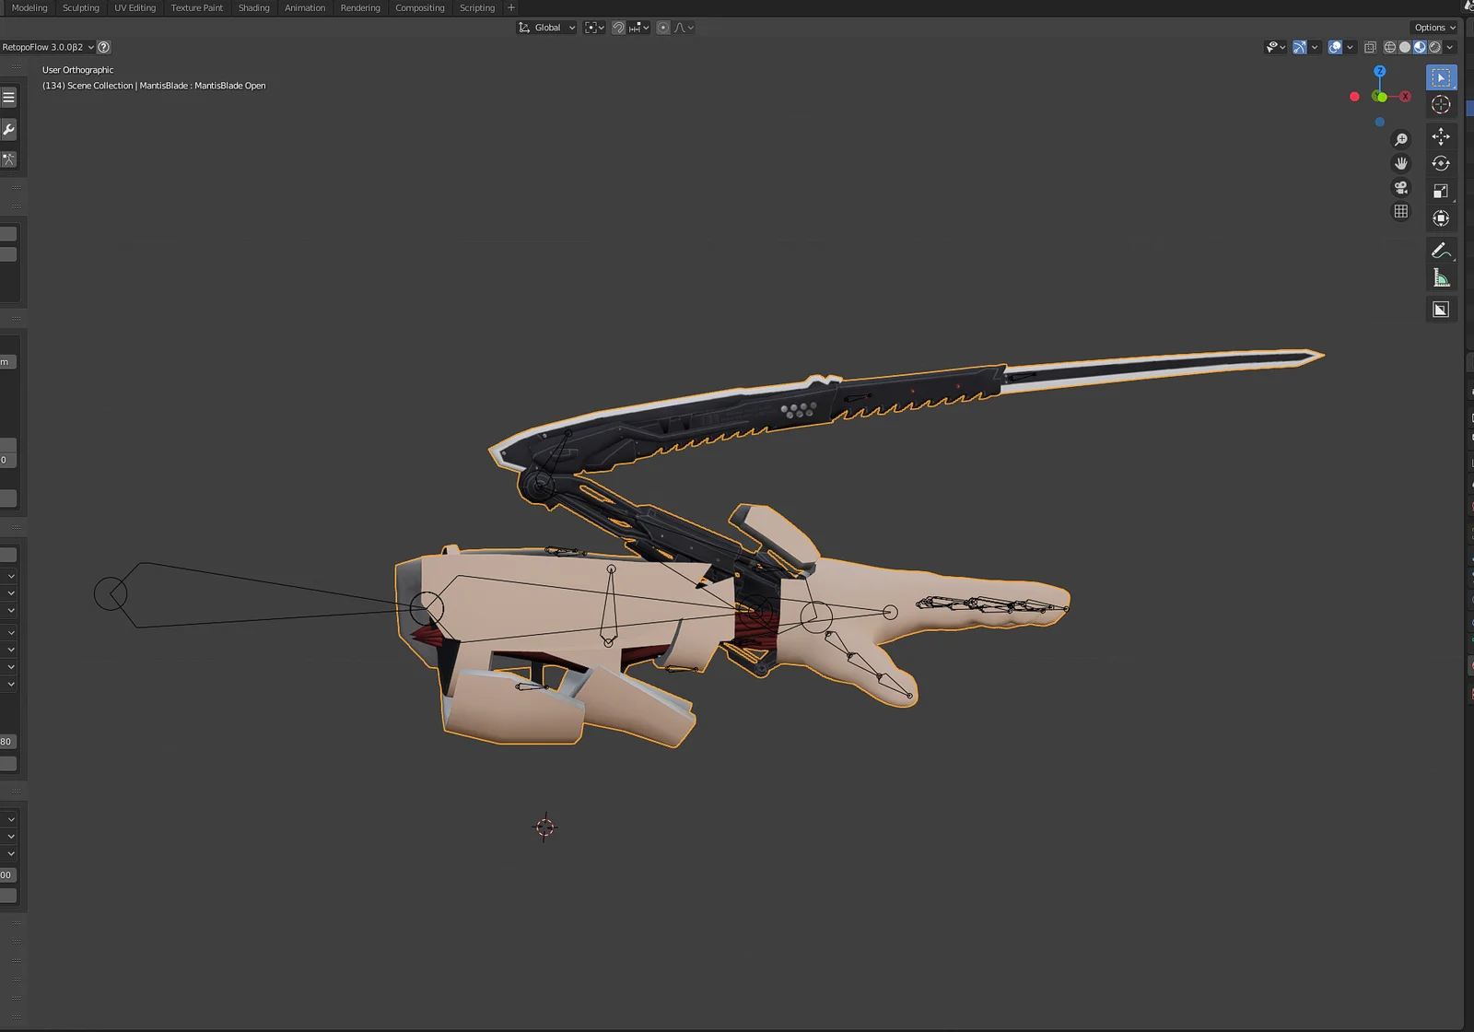This screenshot has height=1032, width=1474.
Task: Open the Options dropdown
Action: pyautogui.click(x=1433, y=27)
